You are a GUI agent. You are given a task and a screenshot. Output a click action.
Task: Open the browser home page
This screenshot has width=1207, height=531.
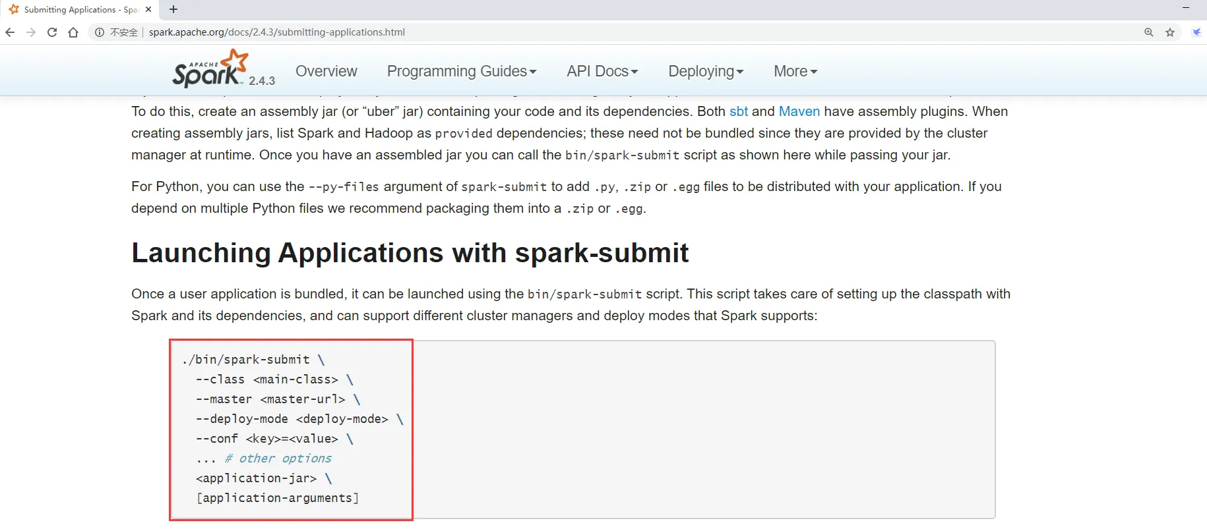(x=73, y=32)
